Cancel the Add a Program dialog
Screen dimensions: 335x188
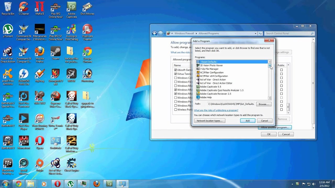pos(264,121)
